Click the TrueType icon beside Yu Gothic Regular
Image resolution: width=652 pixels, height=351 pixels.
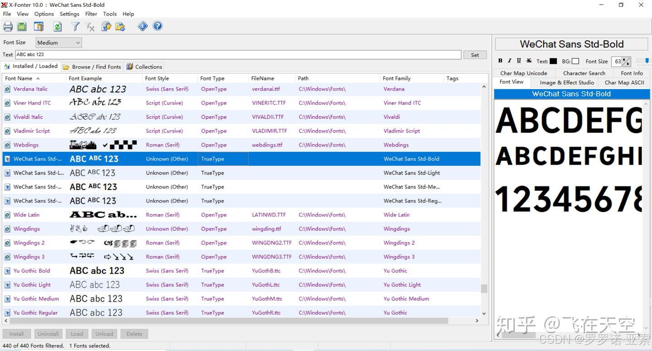[7, 313]
